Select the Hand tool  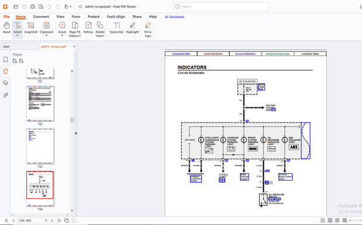(6, 28)
